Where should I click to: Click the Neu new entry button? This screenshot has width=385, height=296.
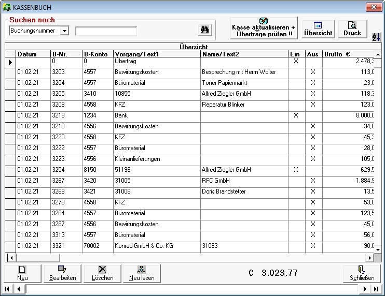(x=23, y=273)
